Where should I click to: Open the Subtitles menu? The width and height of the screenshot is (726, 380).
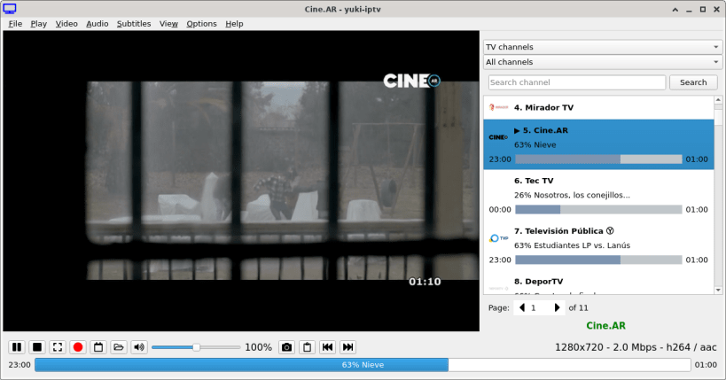point(134,24)
